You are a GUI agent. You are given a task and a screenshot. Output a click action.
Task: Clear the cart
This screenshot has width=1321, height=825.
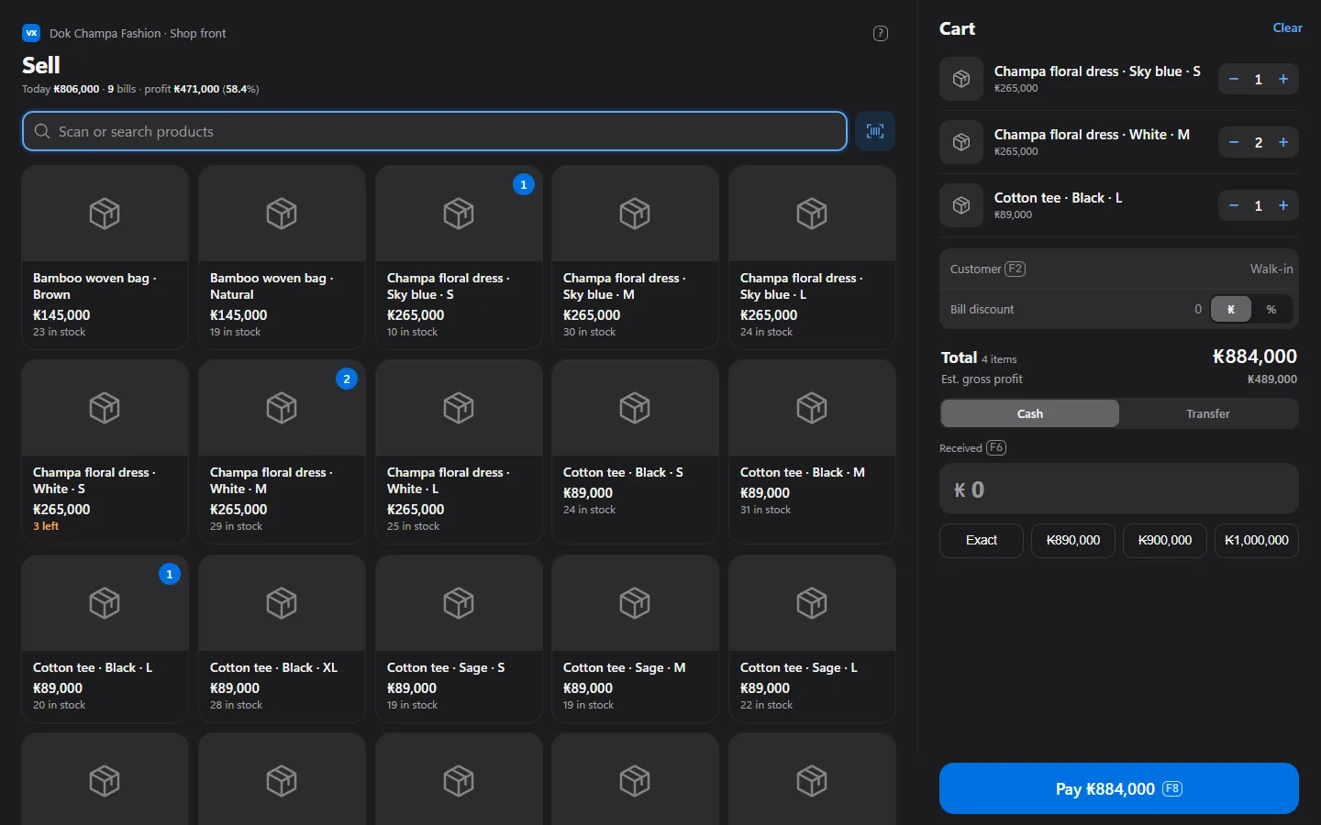[x=1287, y=28]
